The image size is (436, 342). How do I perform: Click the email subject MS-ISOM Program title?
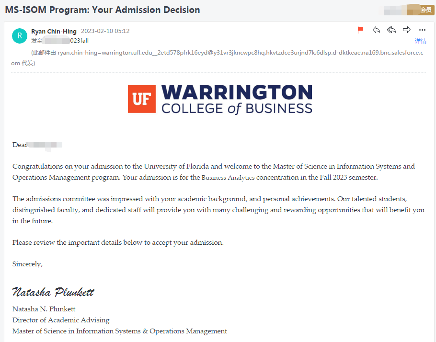[x=103, y=10]
